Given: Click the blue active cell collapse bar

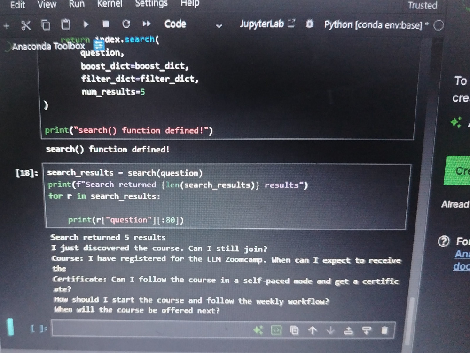Looking at the screenshot, I should (x=10, y=326).
